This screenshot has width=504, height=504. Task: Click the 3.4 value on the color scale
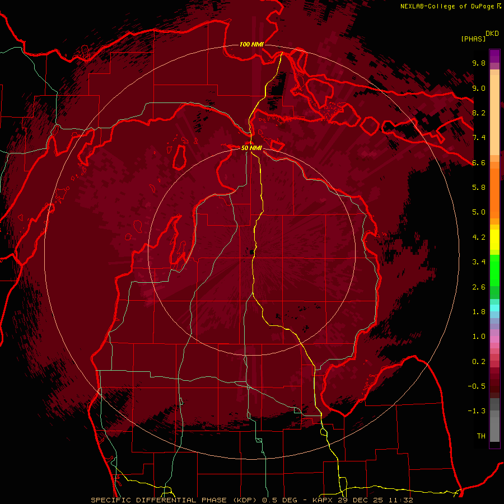tap(479, 262)
